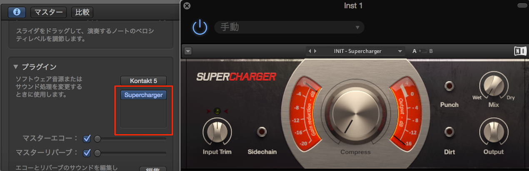Open the 手動 preset dropdown

(289, 27)
